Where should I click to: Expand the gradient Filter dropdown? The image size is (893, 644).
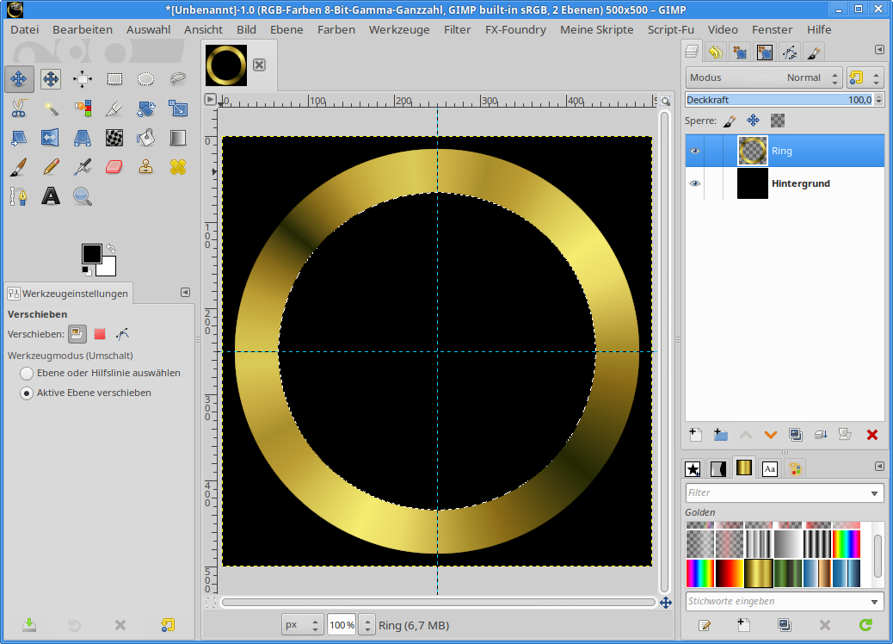875,493
